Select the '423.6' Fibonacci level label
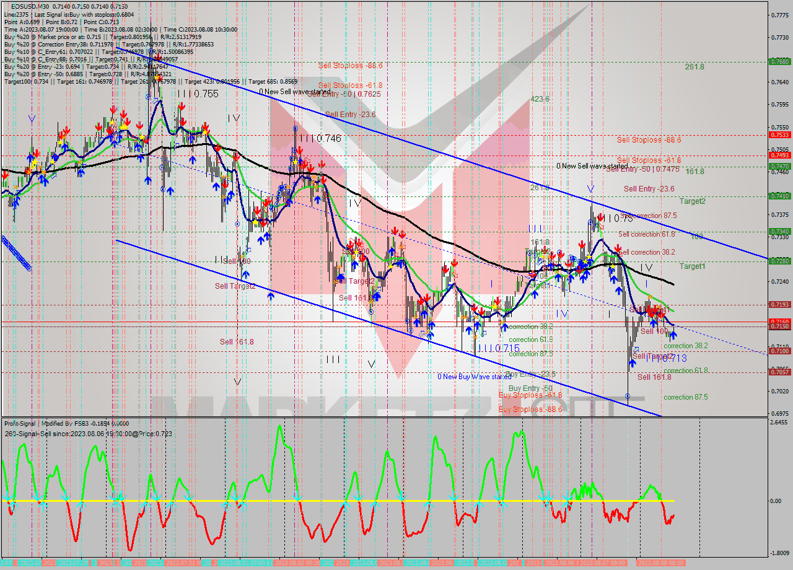Image resolution: width=793 pixels, height=570 pixels. tap(540, 99)
